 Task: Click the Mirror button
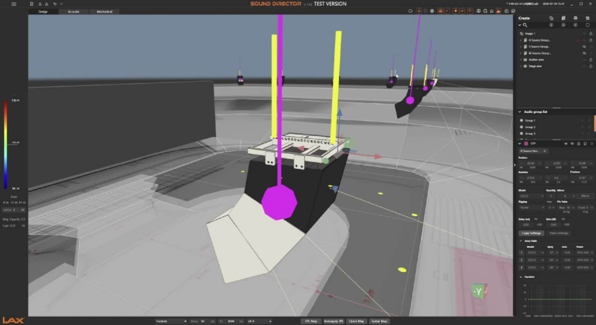pyautogui.click(x=585, y=196)
